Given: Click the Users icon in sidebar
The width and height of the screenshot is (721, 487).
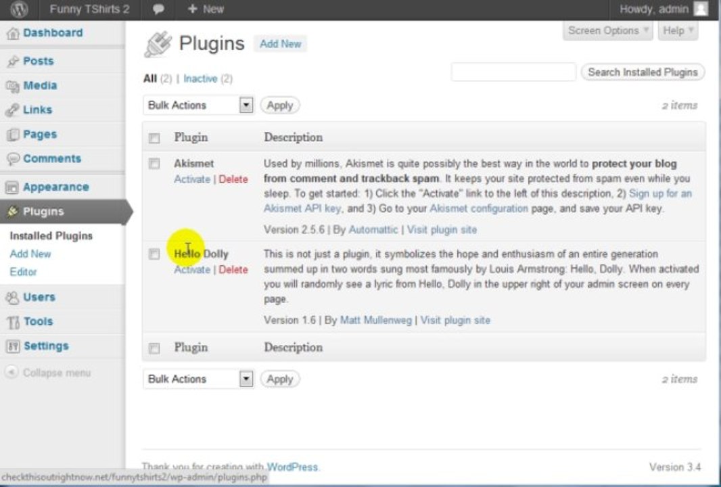Looking at the screenshot, I should pyautogui.click(x=12, y=298).
